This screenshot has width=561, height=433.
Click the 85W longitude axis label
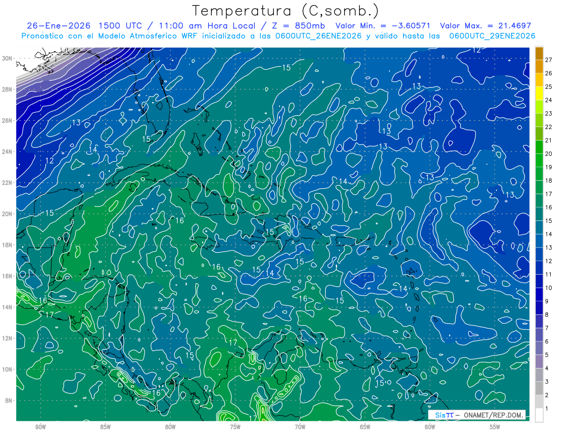(x=105, y=427)
